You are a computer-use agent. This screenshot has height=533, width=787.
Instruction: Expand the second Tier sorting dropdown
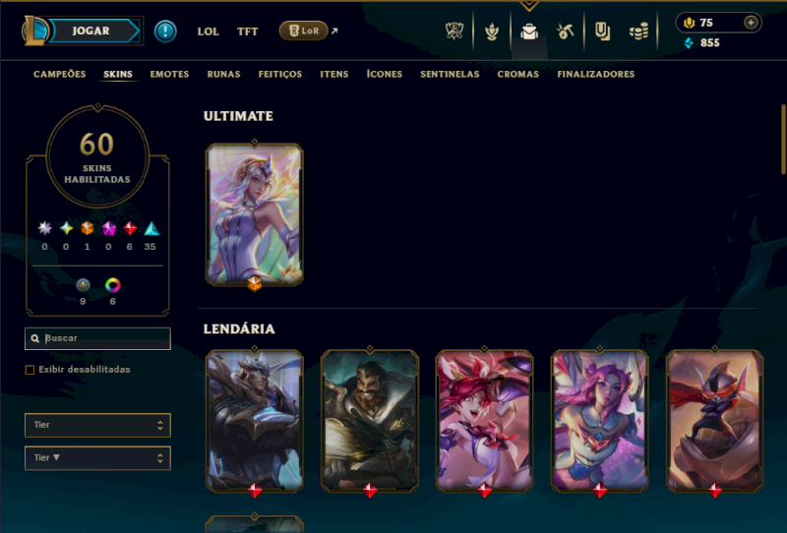97,458
